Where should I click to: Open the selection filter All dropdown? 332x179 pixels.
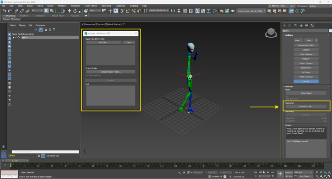pos(37,10)
